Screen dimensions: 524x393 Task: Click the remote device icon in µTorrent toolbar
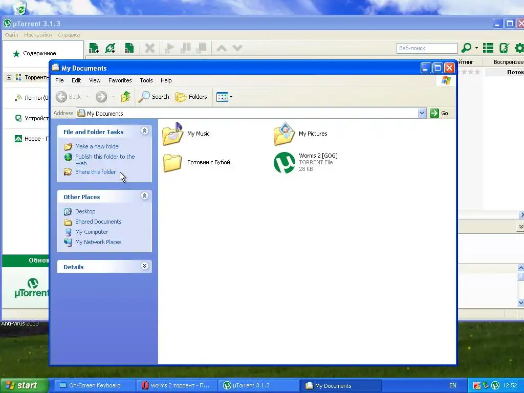pos(504,48)
